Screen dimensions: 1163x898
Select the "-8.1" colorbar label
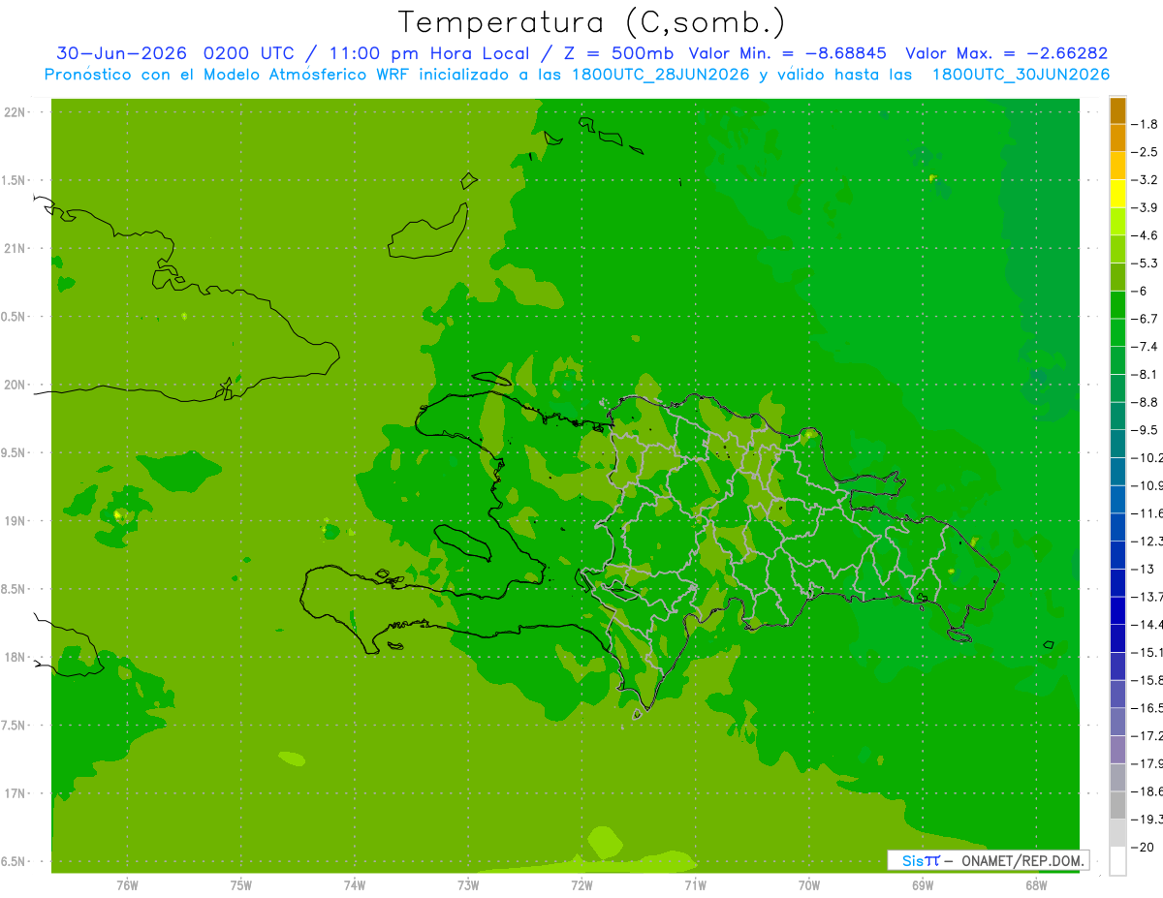coord(1146,375)
